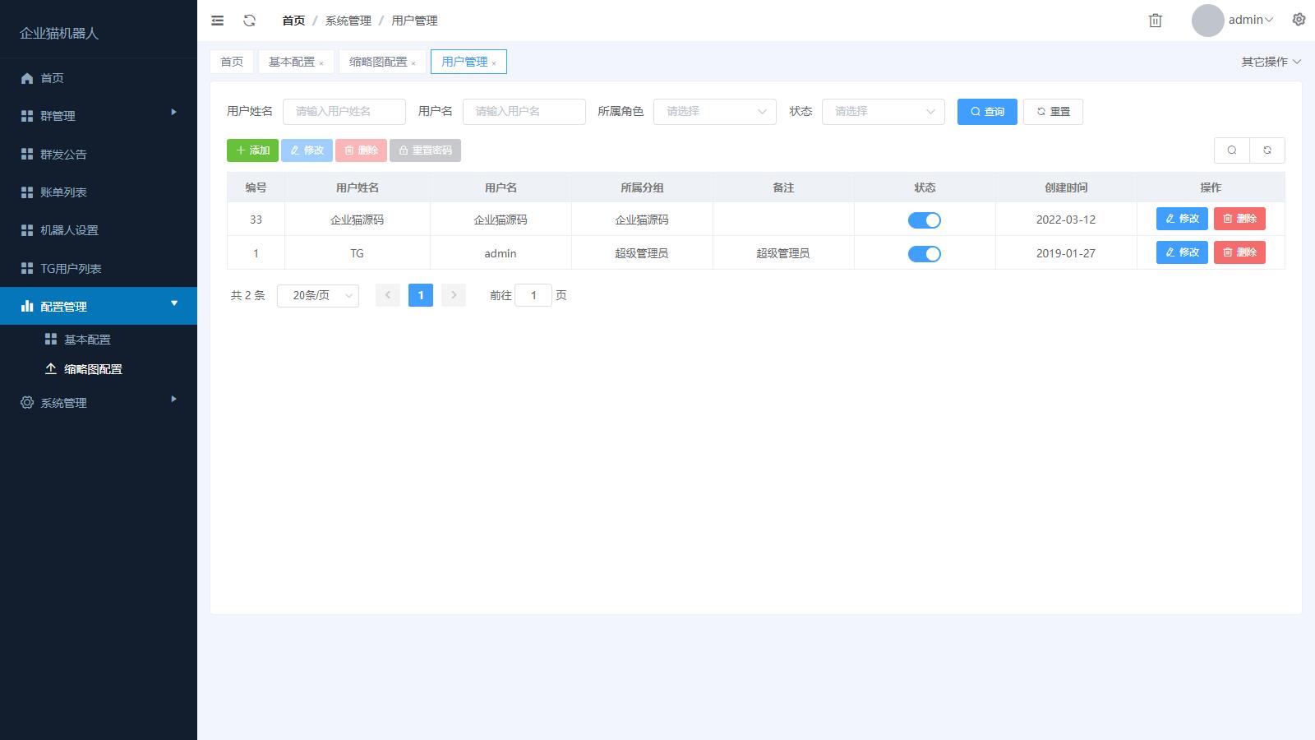The width and height of the screenshot is (1315, 740).
Task: Click the search icon above the table
Action: [x=1231, y=150]
